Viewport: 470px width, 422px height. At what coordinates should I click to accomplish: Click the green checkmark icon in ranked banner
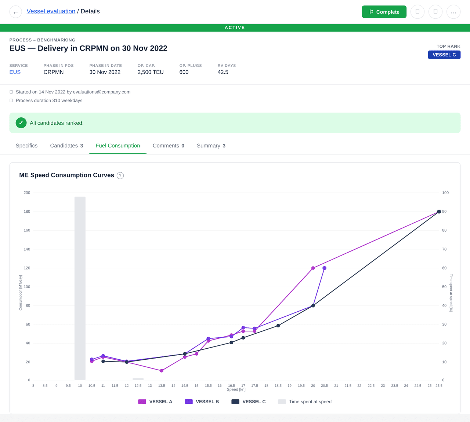coord(21,123)
